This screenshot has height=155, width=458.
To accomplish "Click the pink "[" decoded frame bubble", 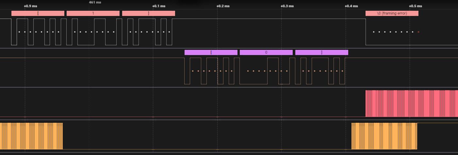I will [x=38, y=13].
